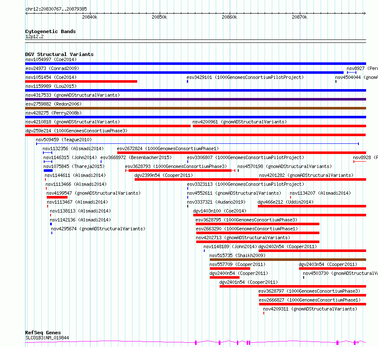Open the nsv4200961 gnomAD variant label
The image size is (378, 347).
tap(240, 122)
